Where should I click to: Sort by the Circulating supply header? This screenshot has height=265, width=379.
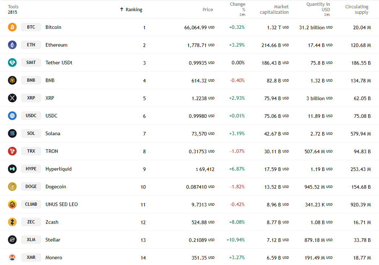click(357, 9)
